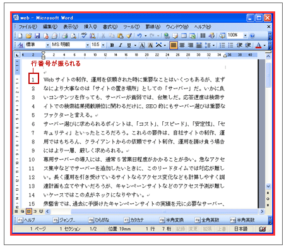Screen dimensions: 284x247
Task: Toggle the highlighted justify alignment button
Action: (174, 45)
